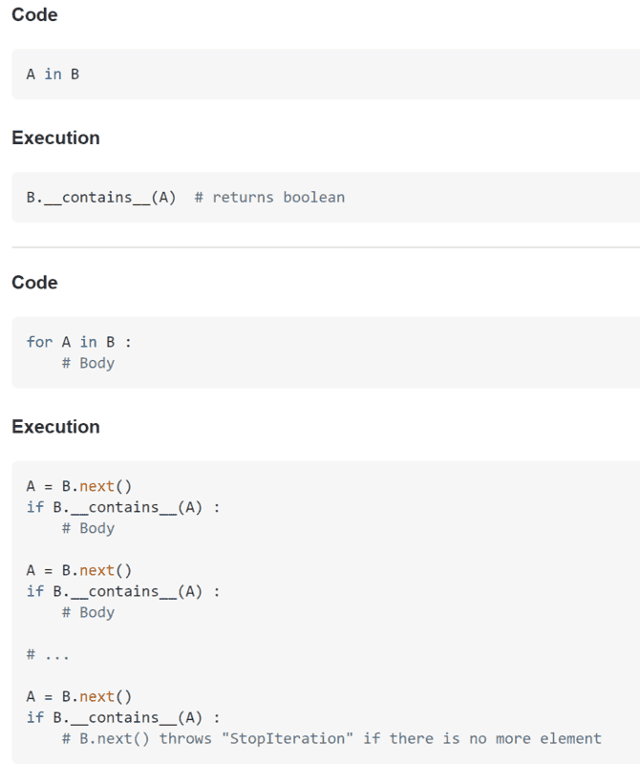Viewport: 640px width, 764px height.
Task: Click the first "if B.__contains__(A) :" line
Action: click(123, 507)
